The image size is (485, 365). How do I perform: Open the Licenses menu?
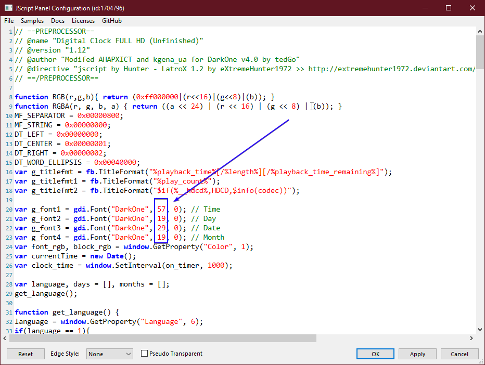point(83,21)
